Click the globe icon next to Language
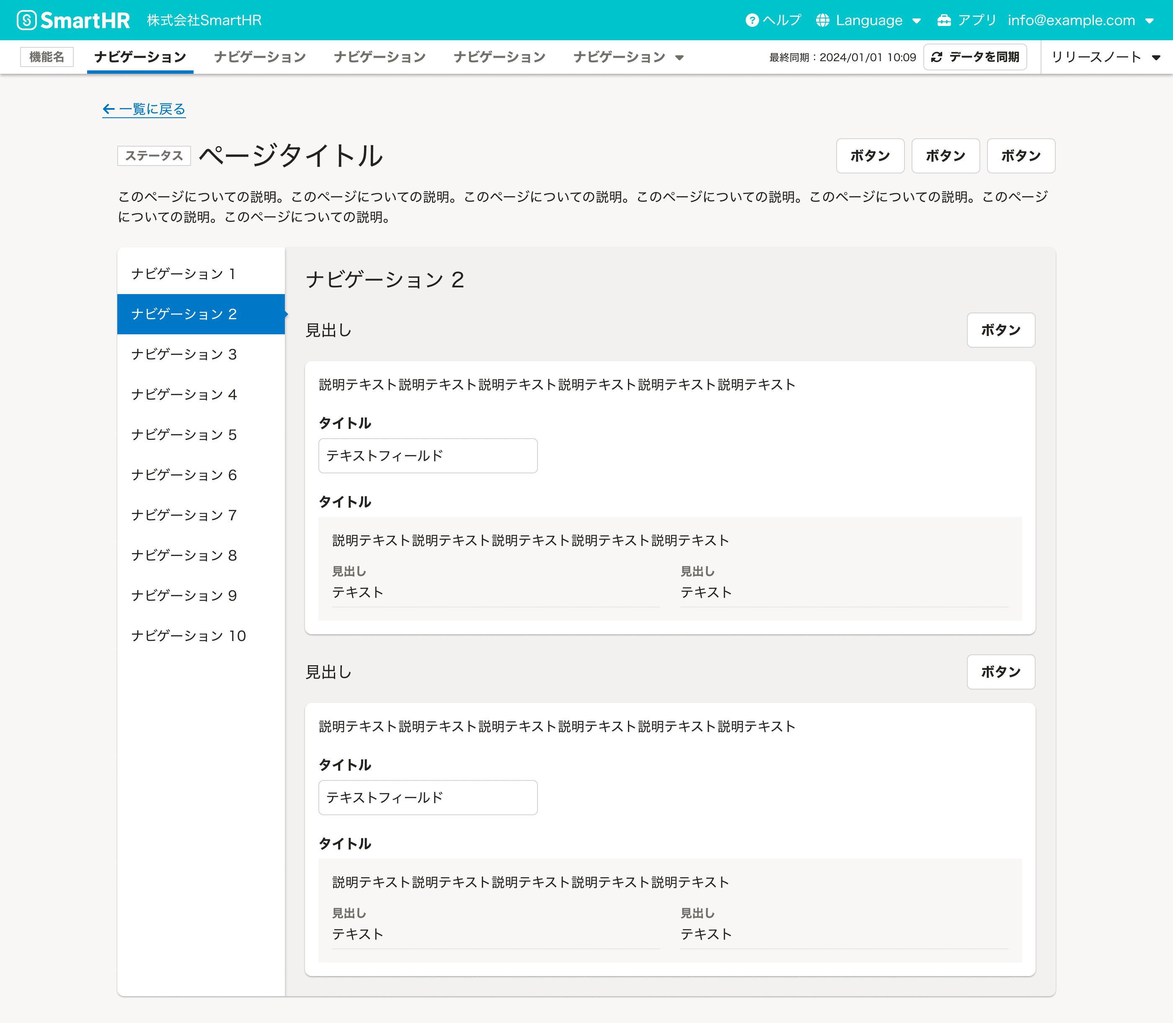The width and height of the screenshot is (1173, 1023). (822, 20)
